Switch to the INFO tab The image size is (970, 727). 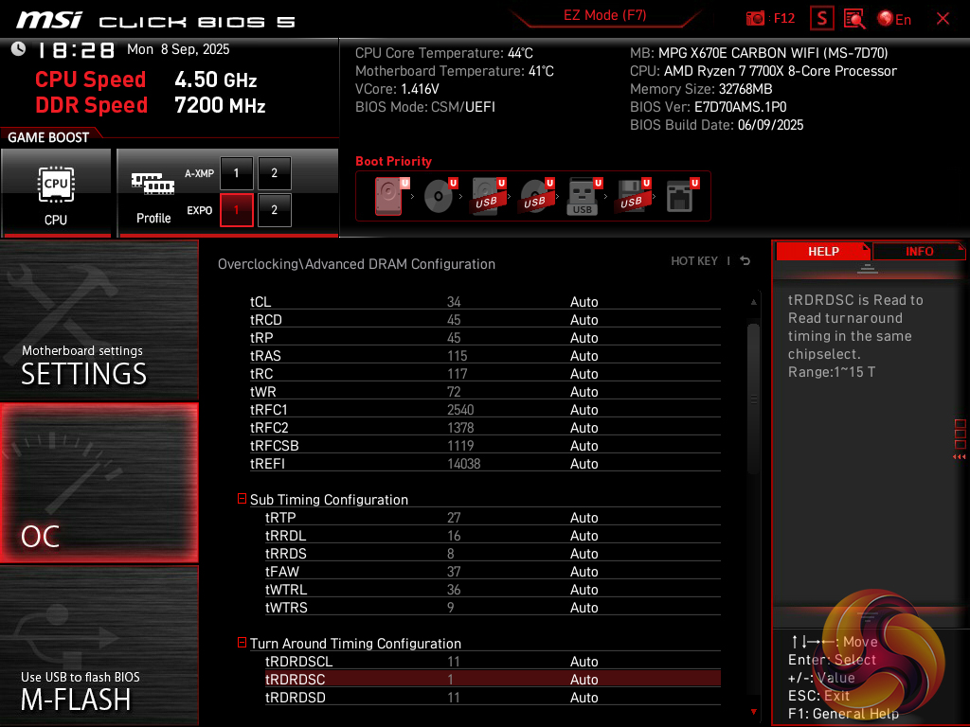coord(919,252)
